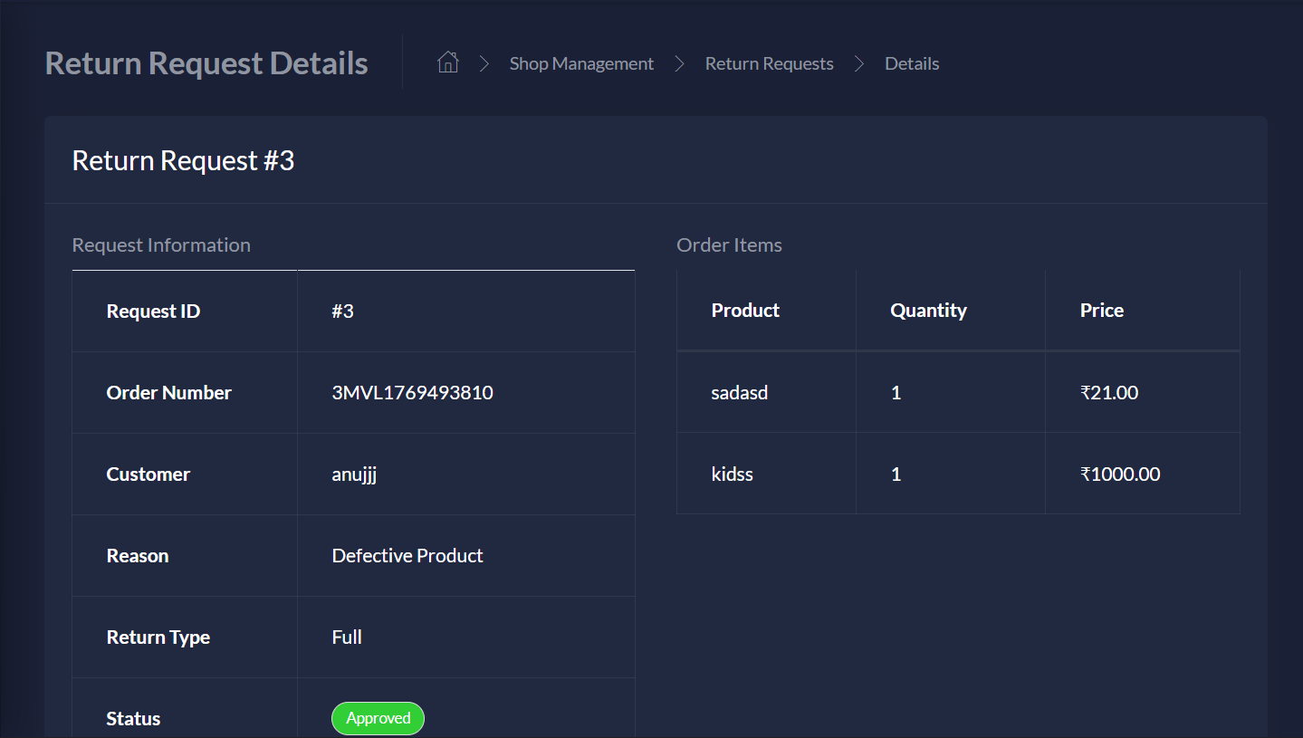Select the Details breadcrumb entry
Viewport: 1303px width, 738px height.
[x=912, y=63]
